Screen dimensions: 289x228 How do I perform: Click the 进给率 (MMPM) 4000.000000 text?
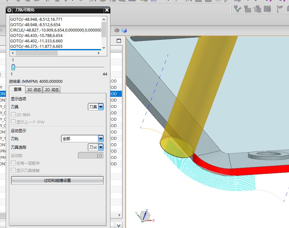click(36, 81)
